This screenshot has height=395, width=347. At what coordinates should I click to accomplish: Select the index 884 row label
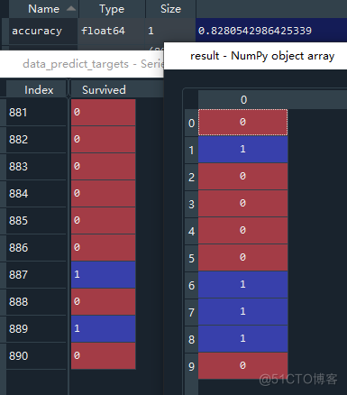pyautogui.click(x=36, y=194)
